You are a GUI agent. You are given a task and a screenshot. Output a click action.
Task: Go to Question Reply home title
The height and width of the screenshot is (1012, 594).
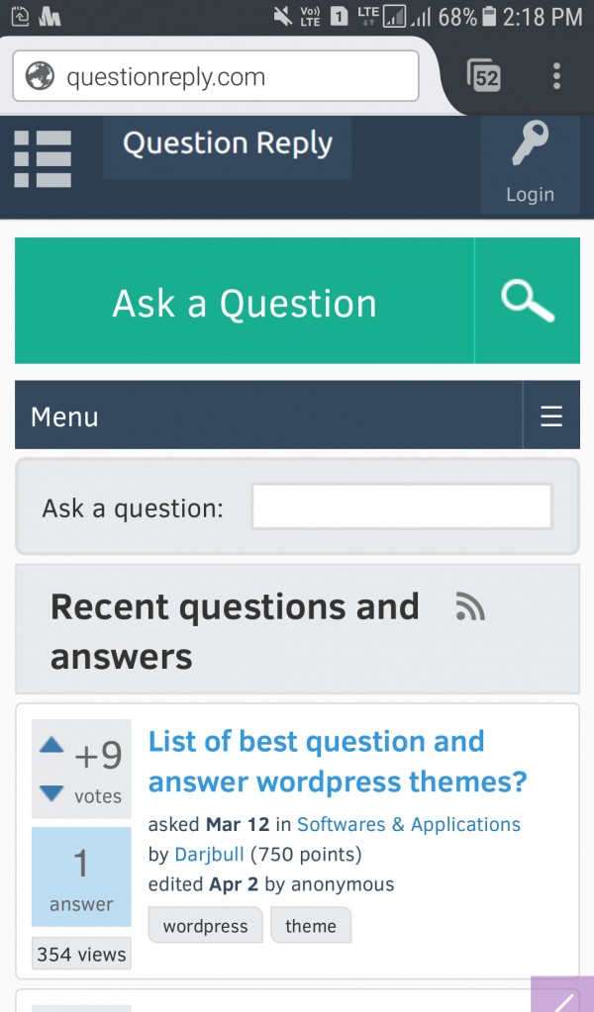(x=227, y=144)
